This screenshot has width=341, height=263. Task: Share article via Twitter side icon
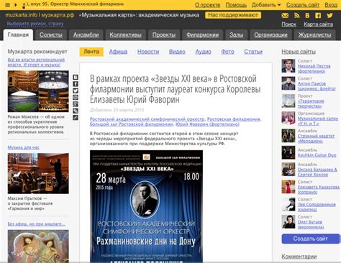(76, 91)
